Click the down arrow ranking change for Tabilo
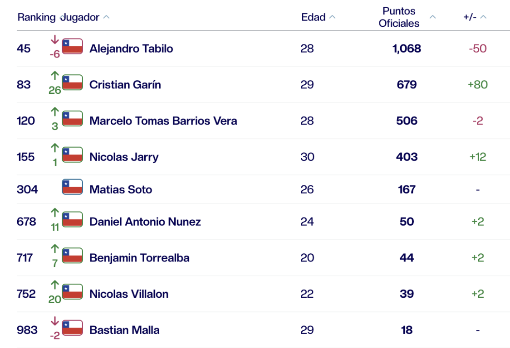The image size is (510, 348). click(55, 40)
